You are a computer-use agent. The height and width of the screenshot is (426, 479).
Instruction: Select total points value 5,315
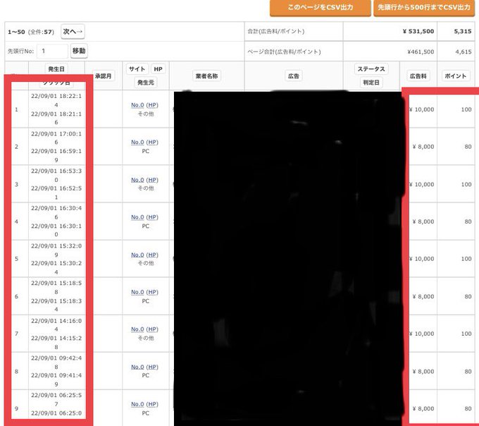pos(463,31)
